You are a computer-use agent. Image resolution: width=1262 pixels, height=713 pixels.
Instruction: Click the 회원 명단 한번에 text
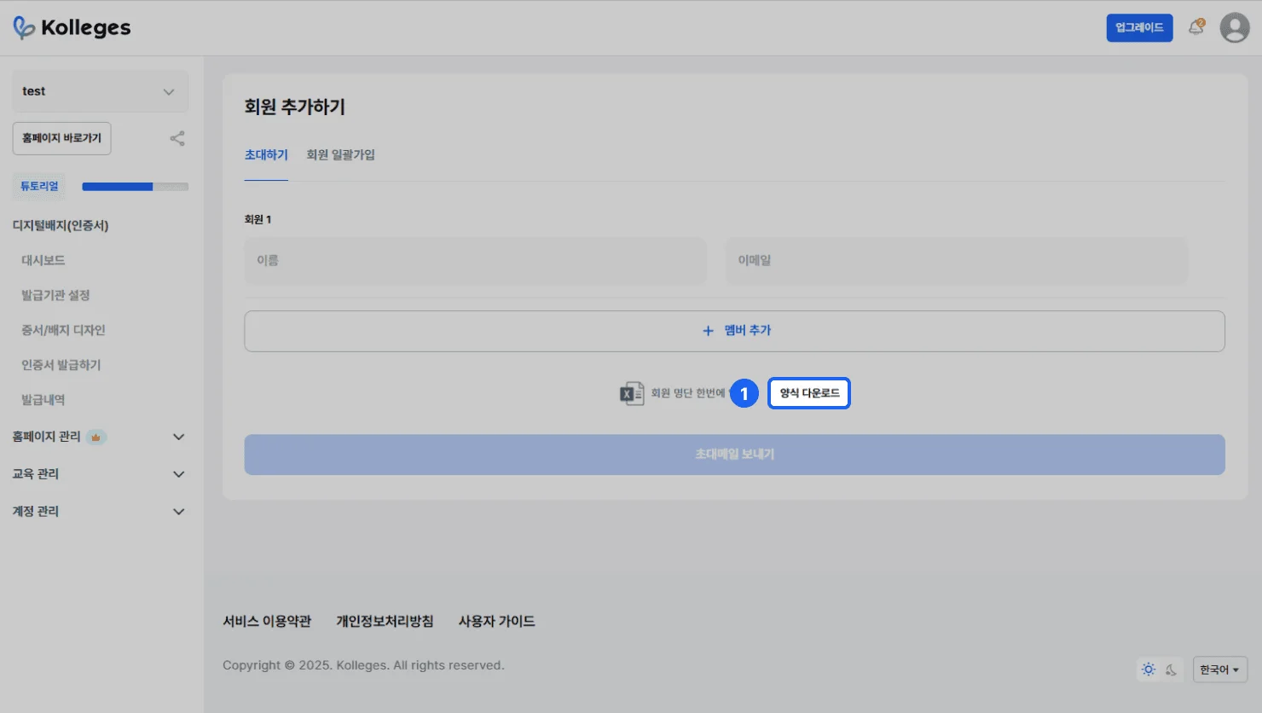688,393
